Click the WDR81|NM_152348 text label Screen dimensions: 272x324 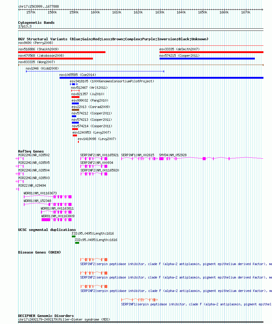[37, 201]
